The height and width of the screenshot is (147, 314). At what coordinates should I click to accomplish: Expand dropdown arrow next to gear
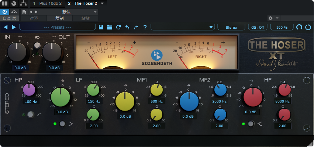click(277, 18)
